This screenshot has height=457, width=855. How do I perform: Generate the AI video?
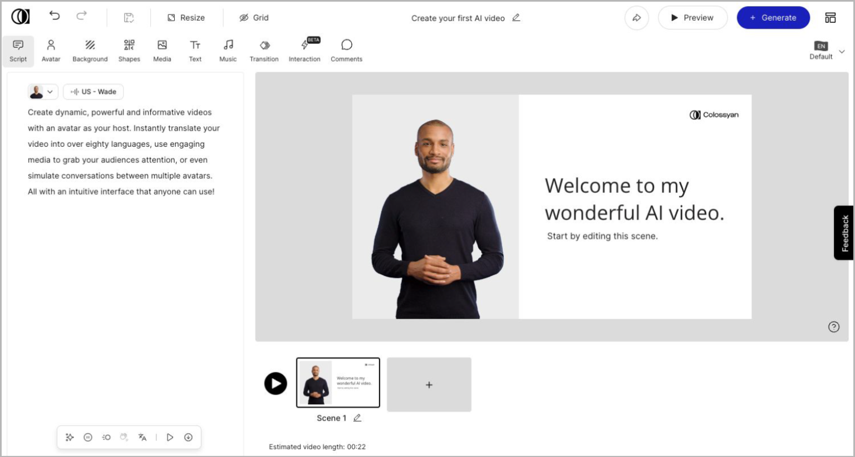pyautogui.click(x=773, y=17)
